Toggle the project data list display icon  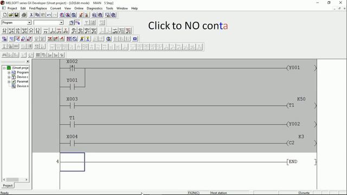coord(77,23)
